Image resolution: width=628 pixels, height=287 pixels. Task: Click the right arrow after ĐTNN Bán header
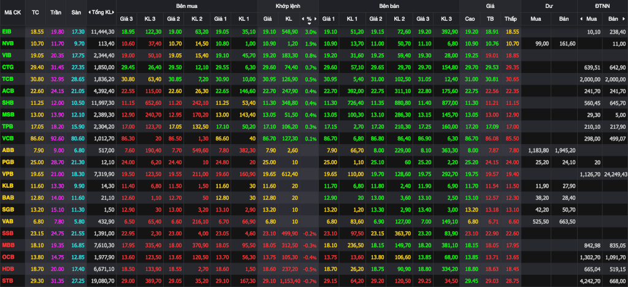[x=624, y=19]
